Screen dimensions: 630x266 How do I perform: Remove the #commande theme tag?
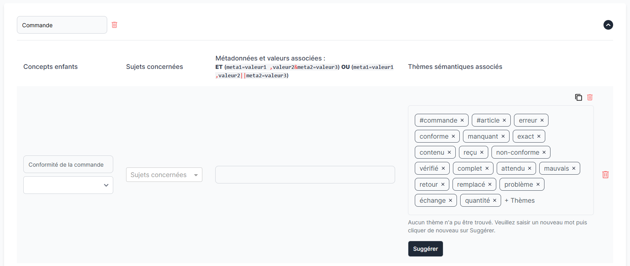tap(462, 120)
